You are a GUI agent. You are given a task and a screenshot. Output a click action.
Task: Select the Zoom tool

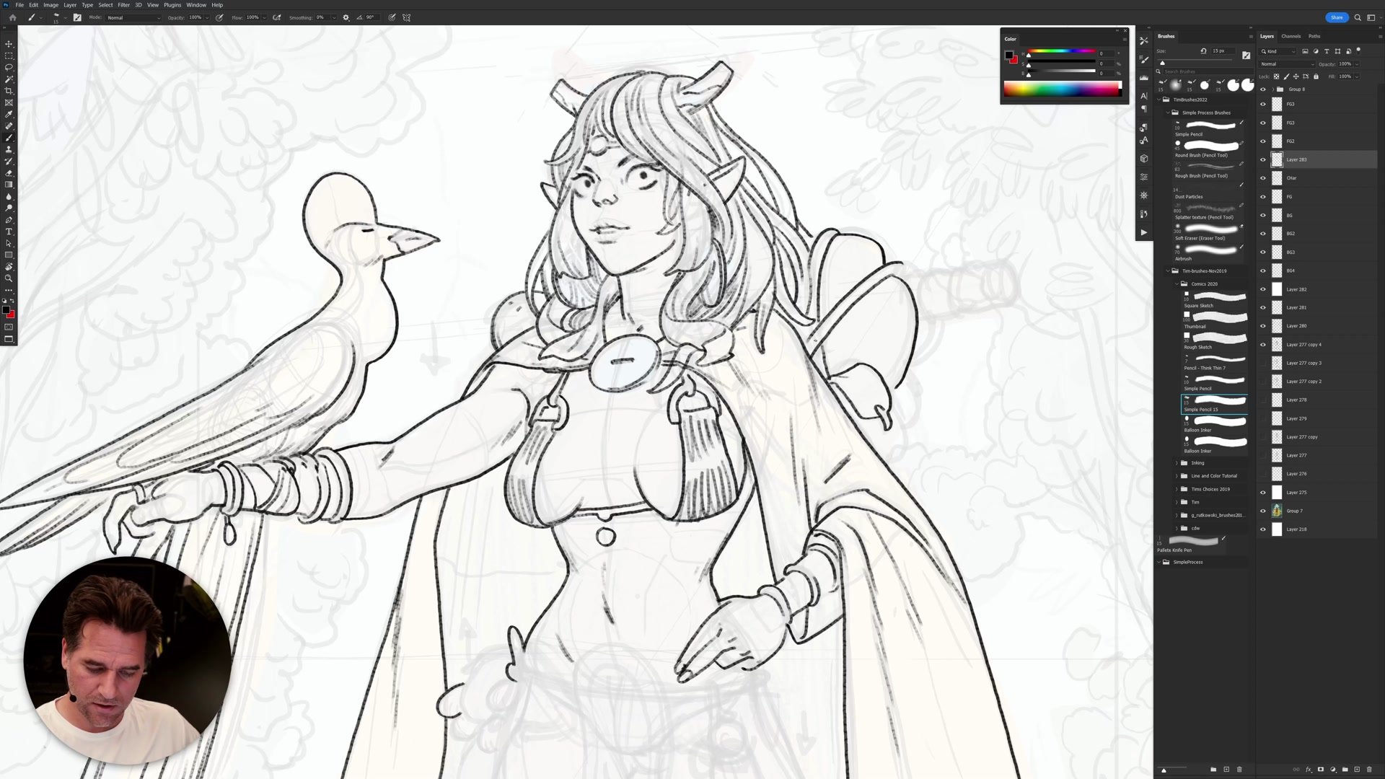tap(9, 278)
